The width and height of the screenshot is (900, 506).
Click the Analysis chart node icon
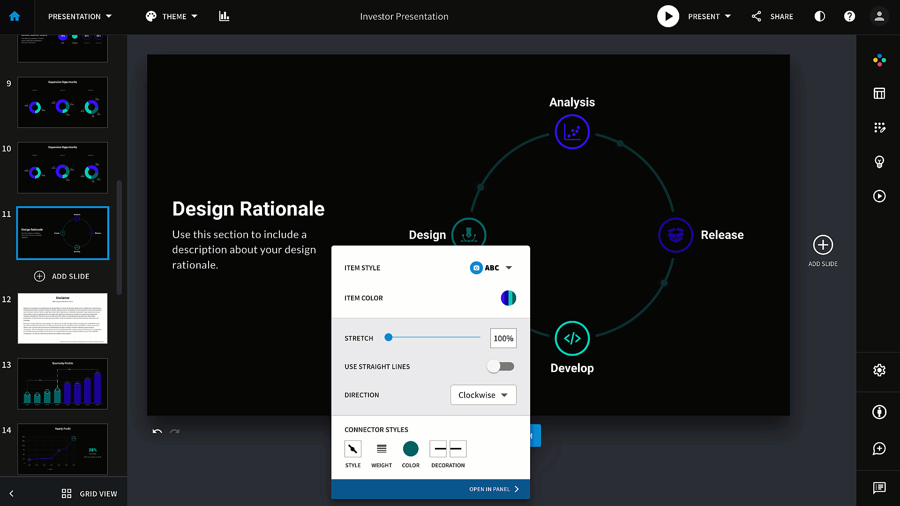[x=572, y=132]
